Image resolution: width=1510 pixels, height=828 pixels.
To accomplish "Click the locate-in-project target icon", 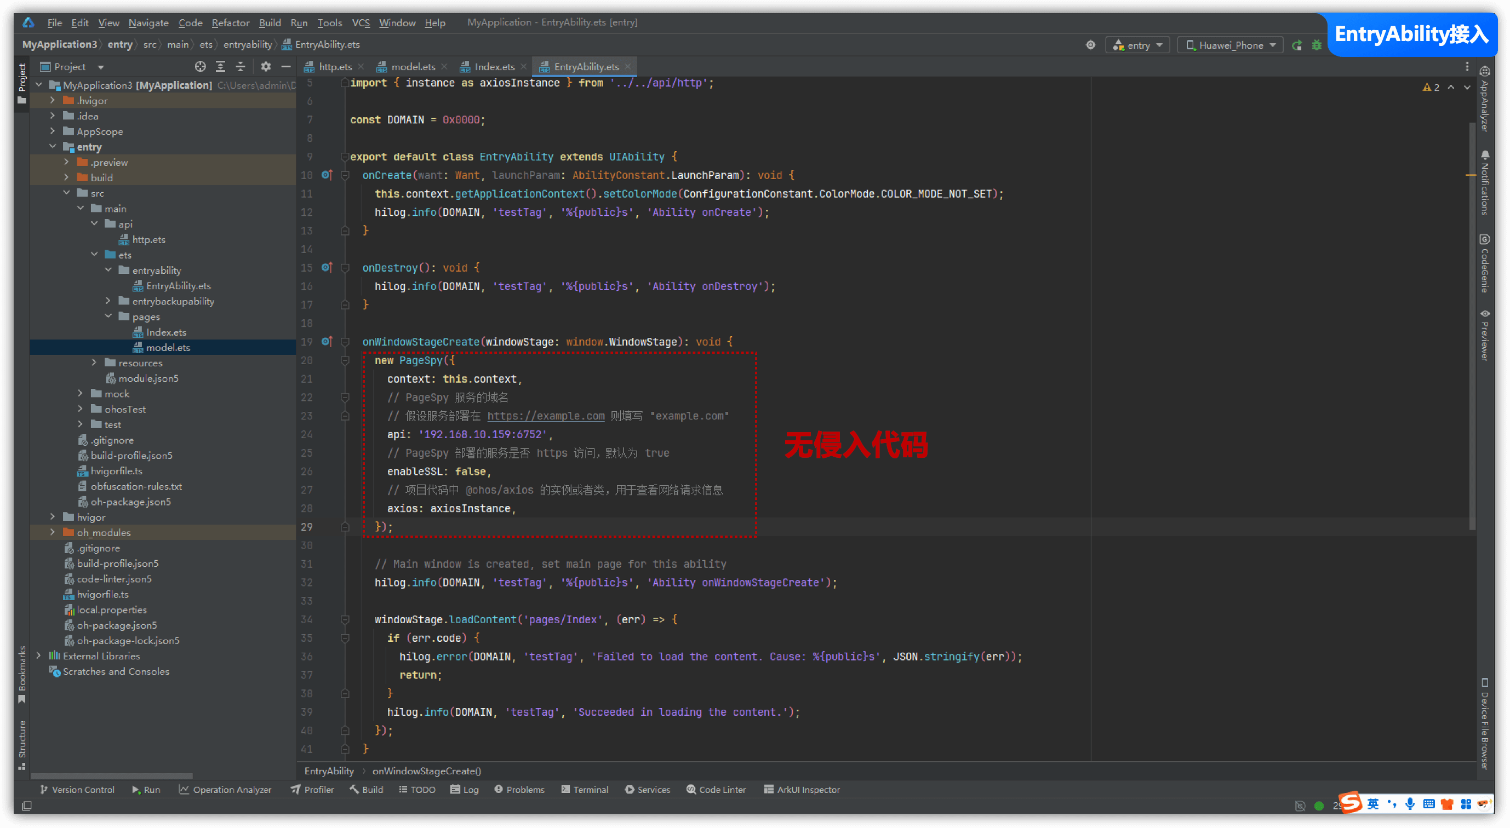I will click(200, 67).
